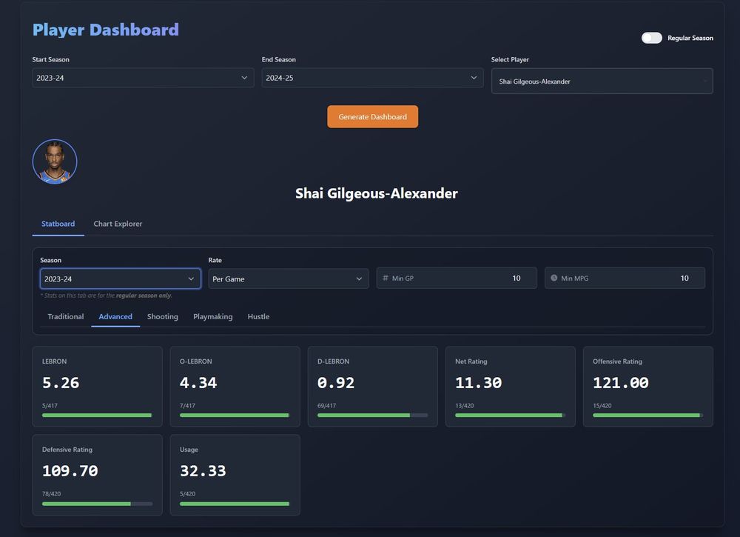Click Shai Gilgeous-Alexander's player photo
Screen dimensions: 740x537
55,161
